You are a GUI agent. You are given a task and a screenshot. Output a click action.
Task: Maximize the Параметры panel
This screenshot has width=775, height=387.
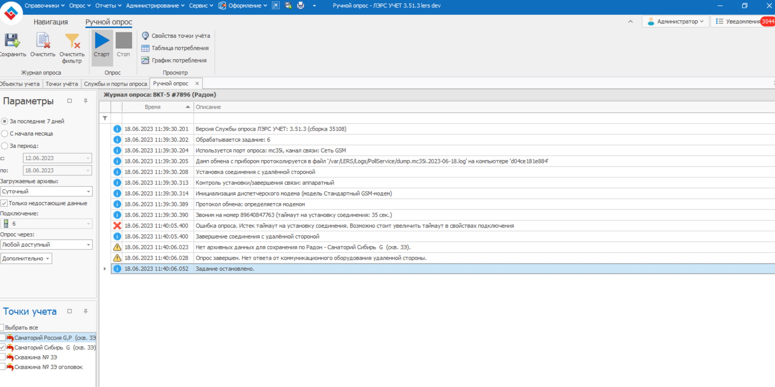click(70, 101)
